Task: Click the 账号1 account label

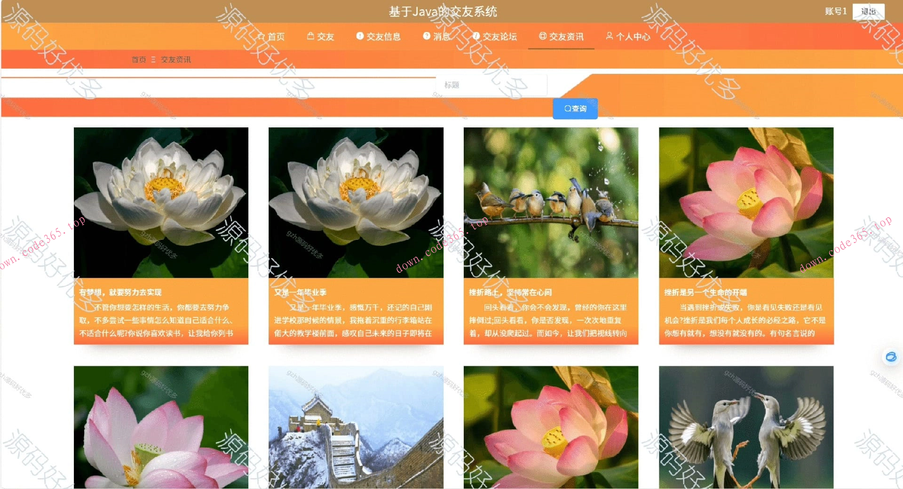Action: pyautogui.click(x=835, y=11)
